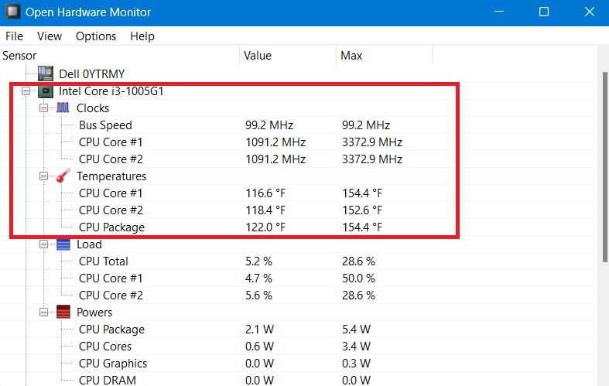Click the 4.7 % load value

click(x=258, y=278)
